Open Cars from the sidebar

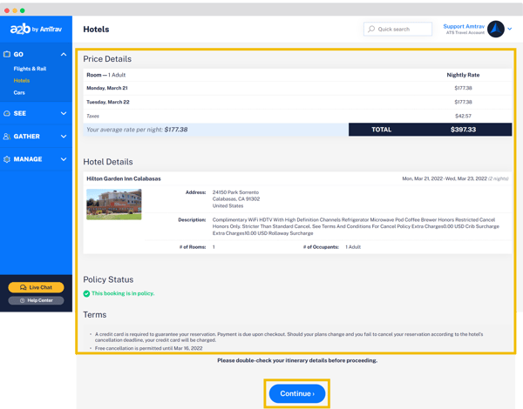click(x=19, y=92)
